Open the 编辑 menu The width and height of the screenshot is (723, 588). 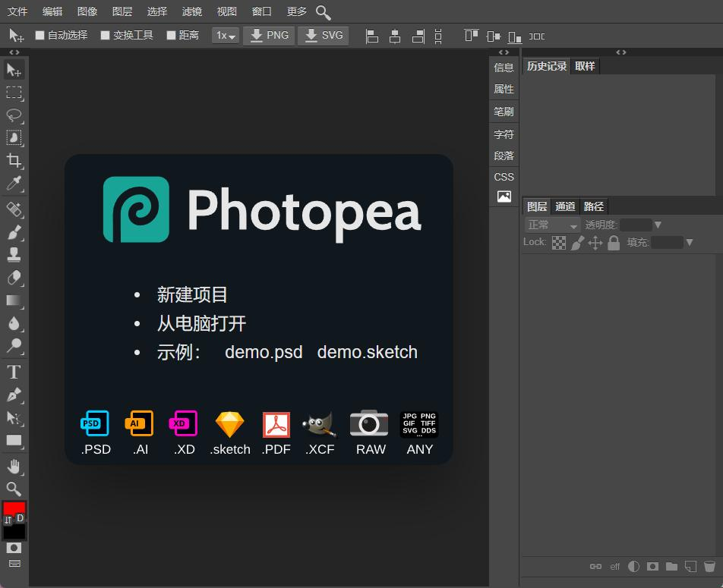pyautogui.click(x=52, y=11)
